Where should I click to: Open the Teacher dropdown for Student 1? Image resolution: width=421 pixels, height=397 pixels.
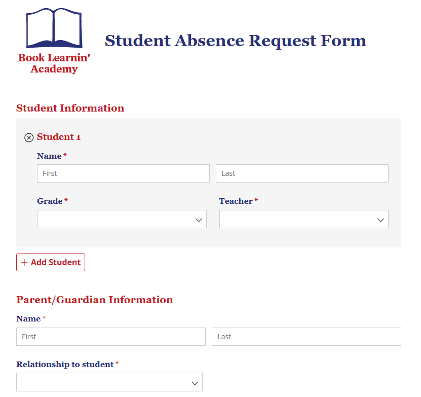pyautogui.click(x=303, y=219)
